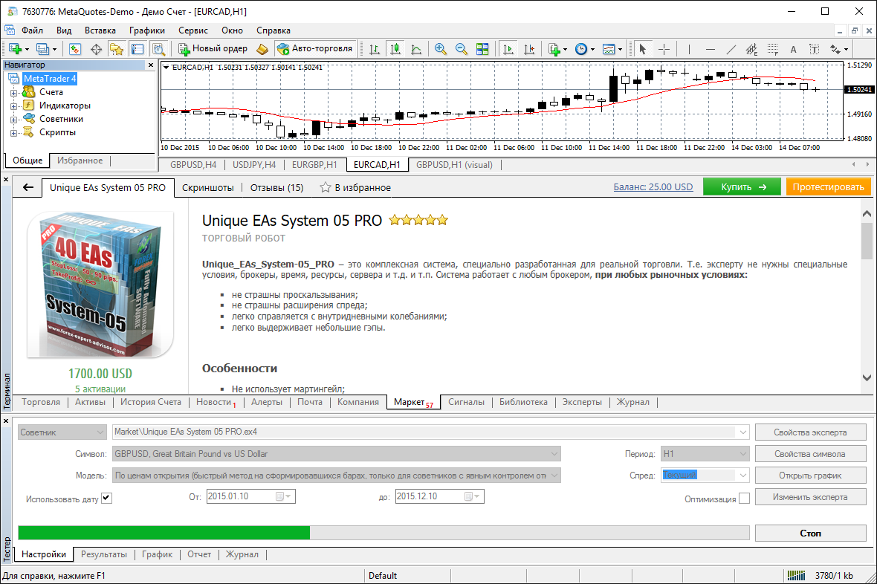Click the Zoom In magnifier icon
Viewport: 877px width, 584px height.
click(x=441, y=49)
